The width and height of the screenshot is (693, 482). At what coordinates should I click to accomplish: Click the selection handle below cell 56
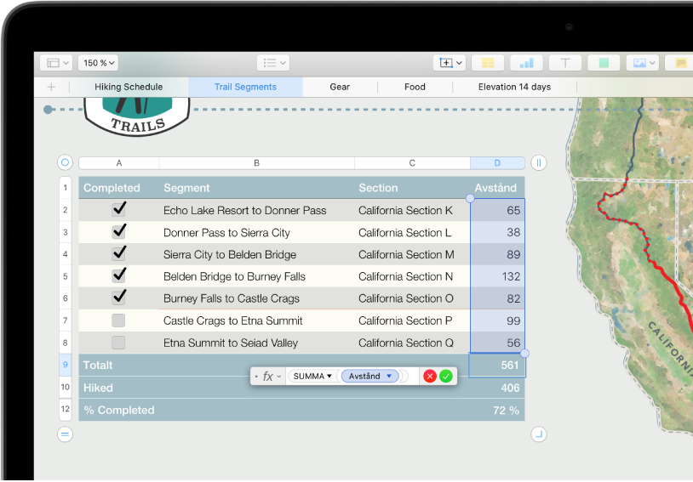click(524, 353)
